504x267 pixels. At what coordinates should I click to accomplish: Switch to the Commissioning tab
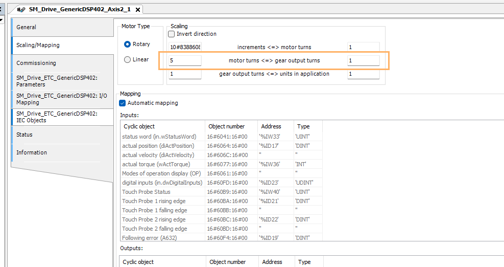(x=61, y=63)
